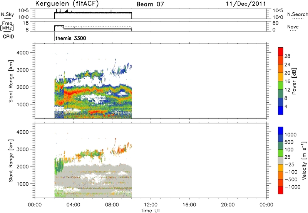Click the 'Velocity [m s-1]' colorbar label
The width and height of the screenshot is (308, 213).
[x=304, y=160]
